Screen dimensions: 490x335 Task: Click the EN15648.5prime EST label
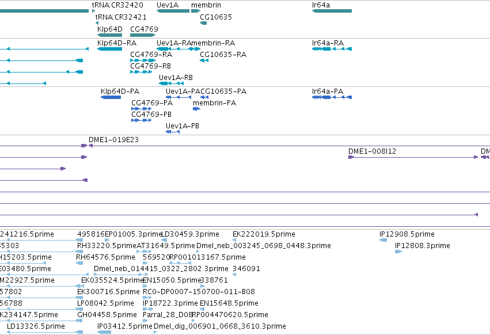point(229,303)
